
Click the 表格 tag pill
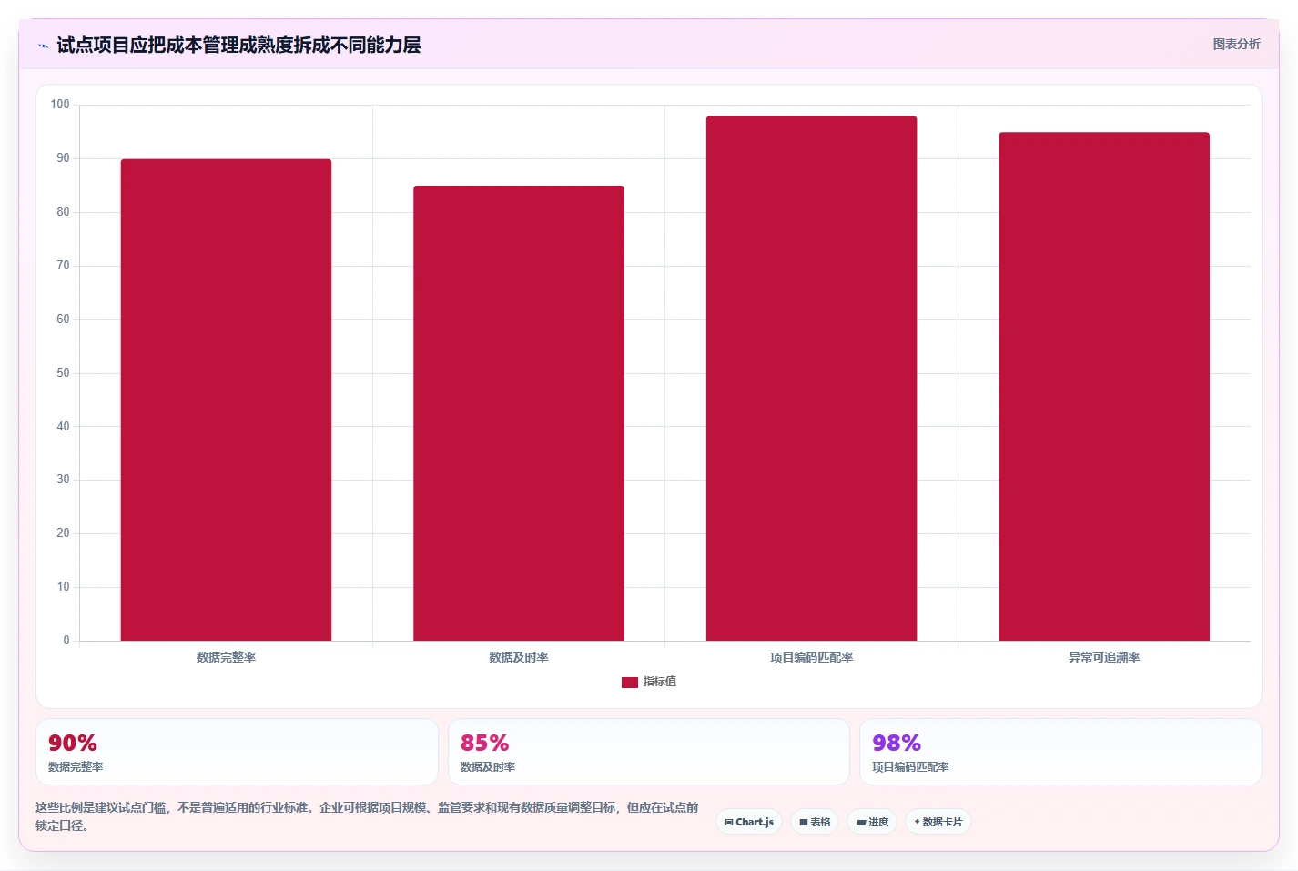point(815,822)
